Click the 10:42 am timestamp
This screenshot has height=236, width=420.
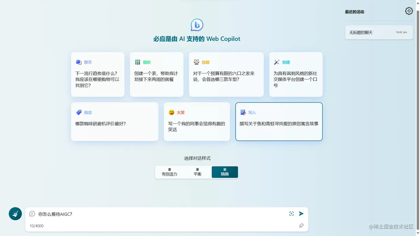(x=401, y=32)
